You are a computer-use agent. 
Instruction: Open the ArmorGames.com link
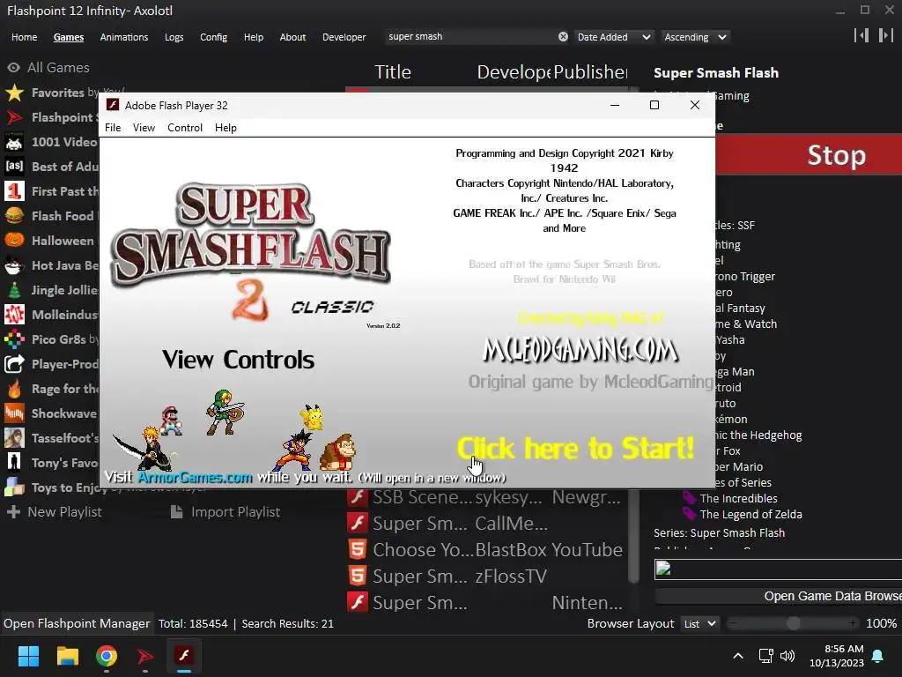point(195,477)
